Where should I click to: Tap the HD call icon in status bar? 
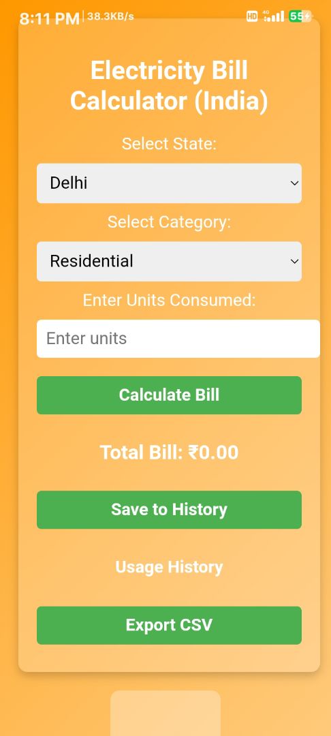pos(252,16)
